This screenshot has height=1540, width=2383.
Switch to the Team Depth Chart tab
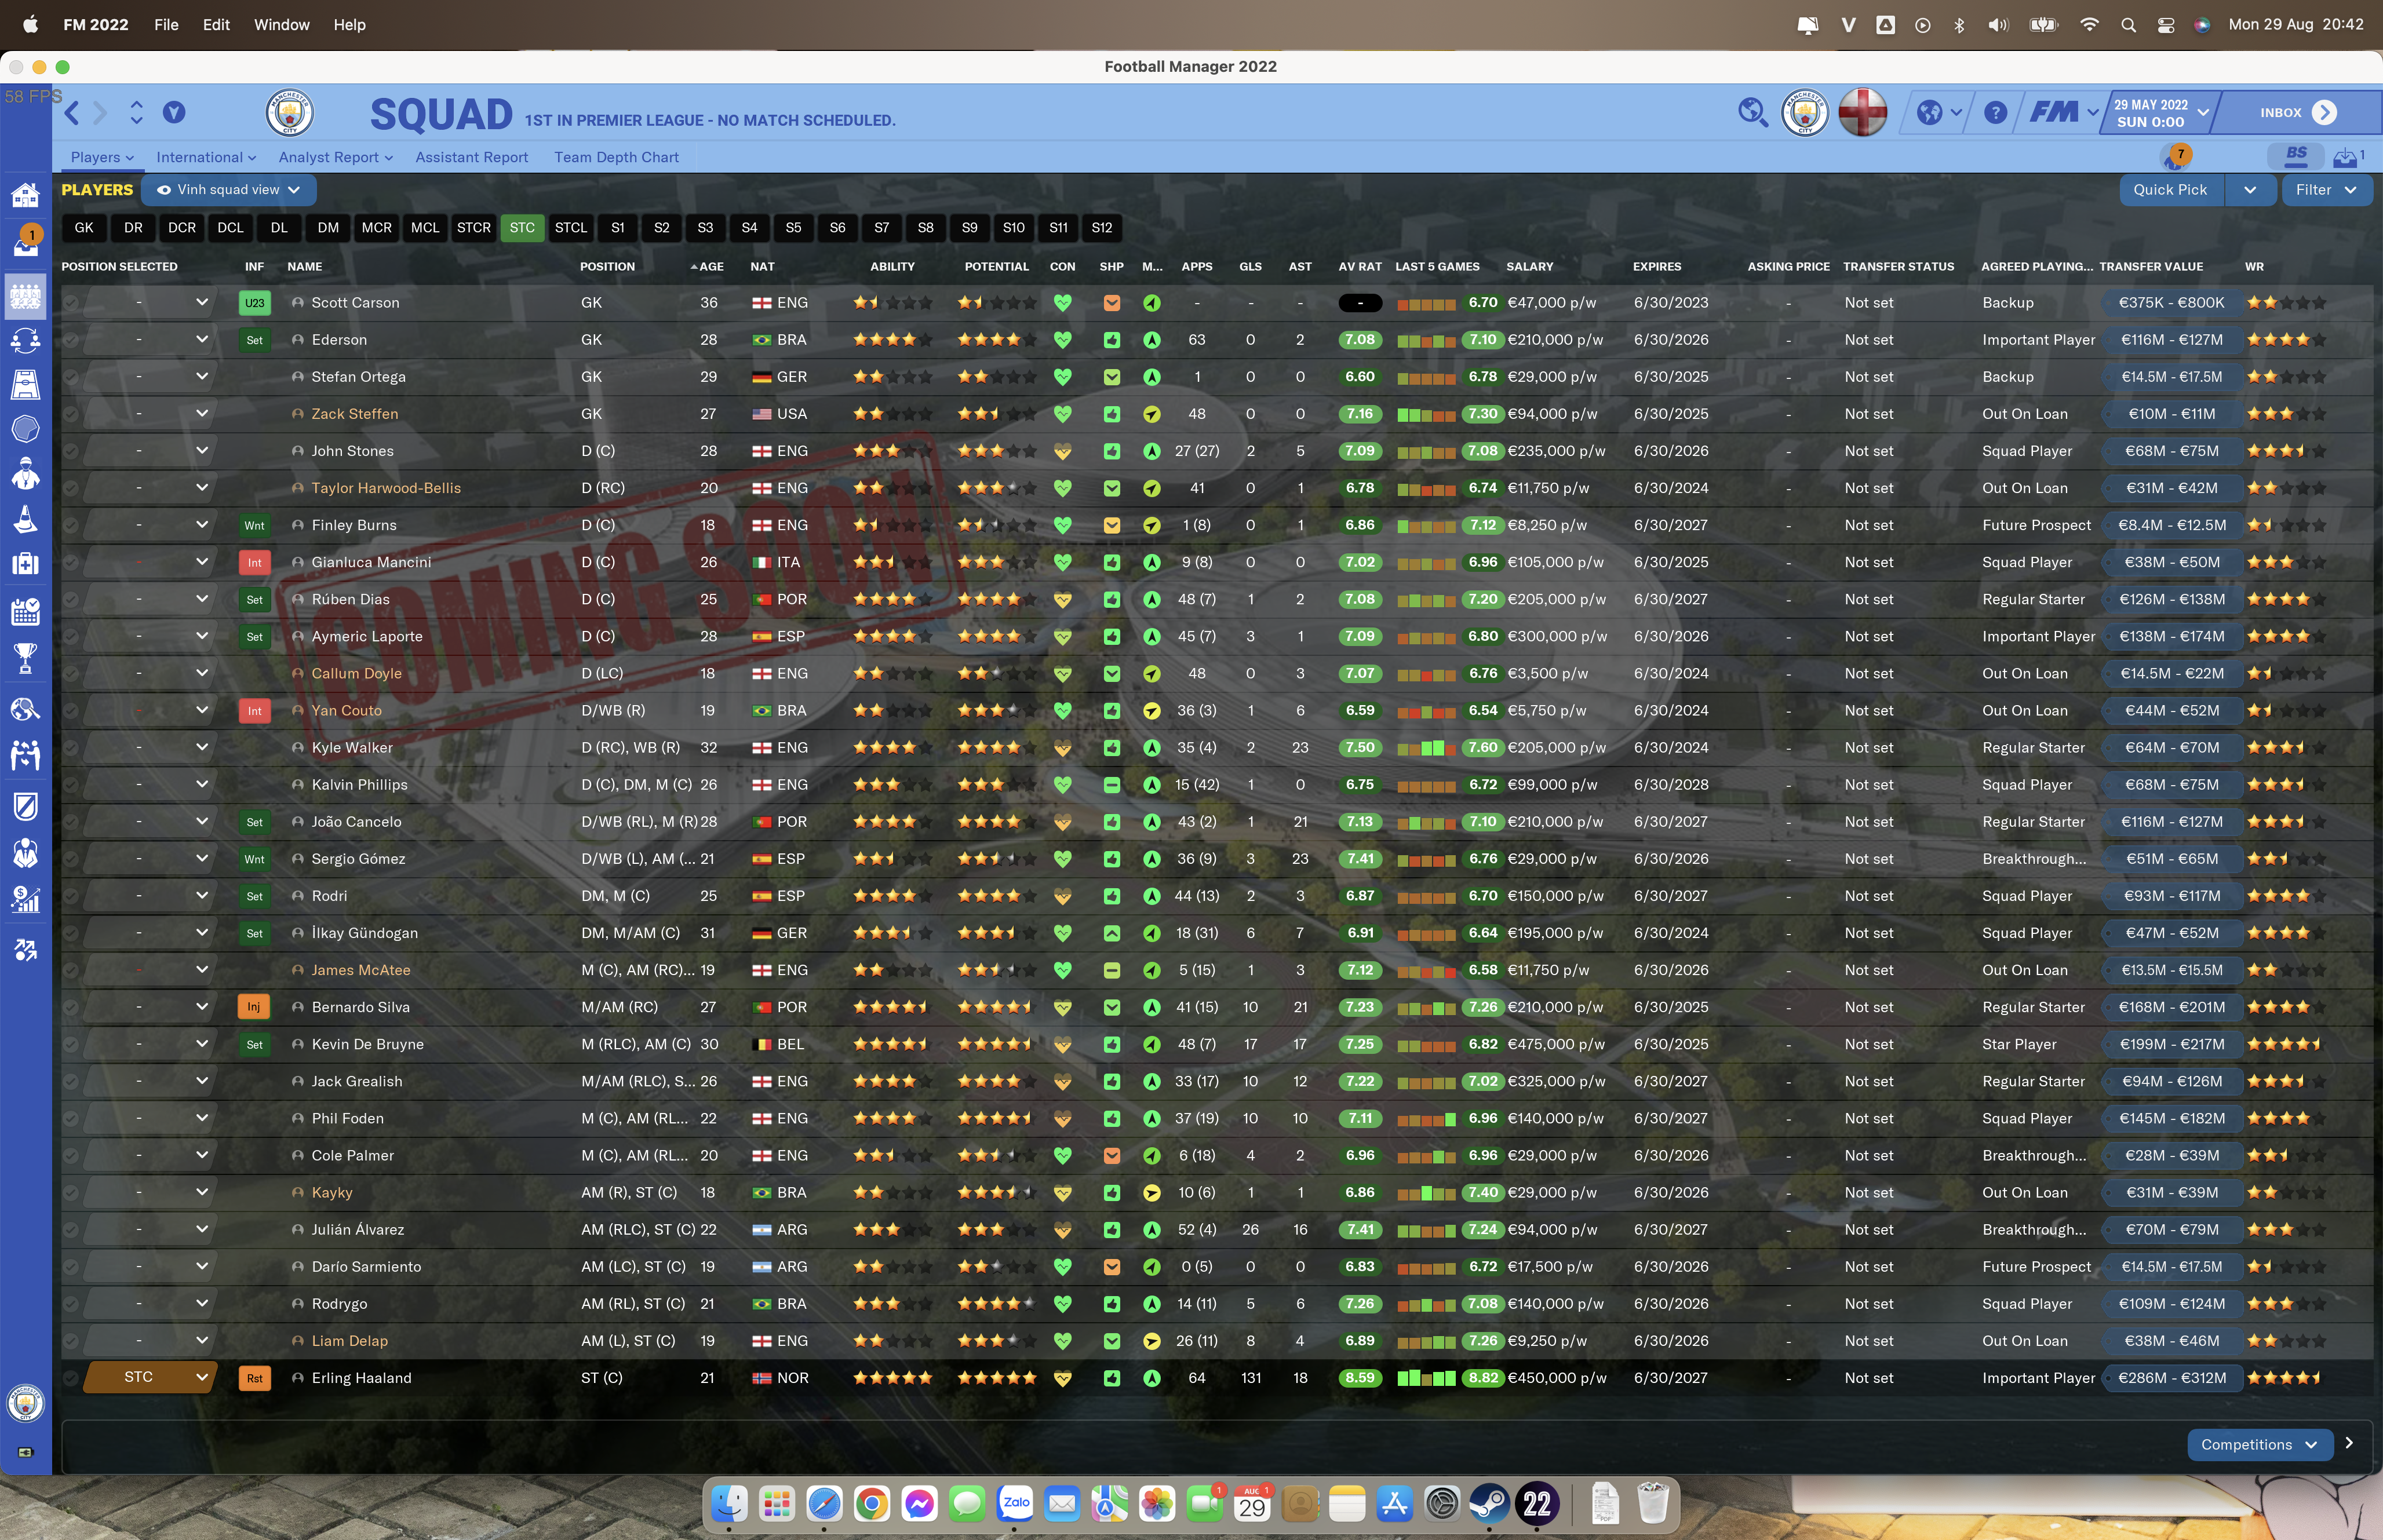click(616, 157)
